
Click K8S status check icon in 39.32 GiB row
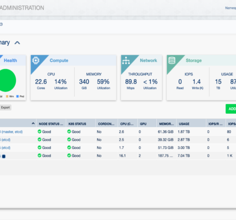coord(69,140)
